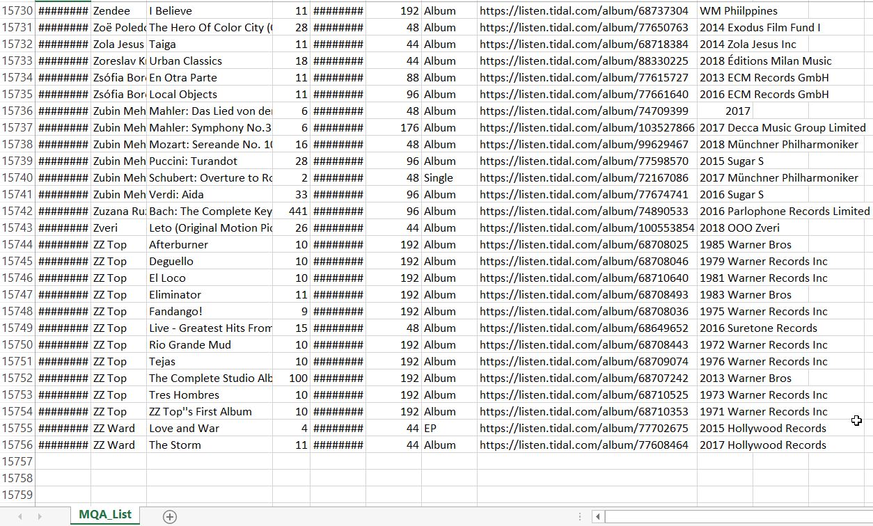This screenshot has height=526, width=873.
Task: Click The Storm album cell
Action: coord(210,445)
